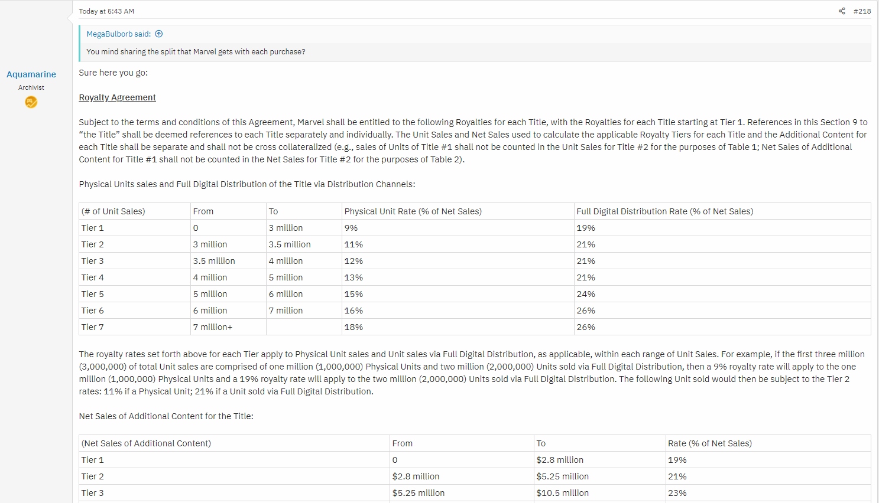The height and width of the screenshot is (503, 879).
Task: Select the 9% cell in Tier 1
Action: point(351,228)
